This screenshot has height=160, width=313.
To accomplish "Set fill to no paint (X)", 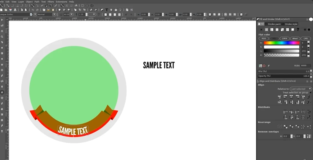I will [261, 30].
